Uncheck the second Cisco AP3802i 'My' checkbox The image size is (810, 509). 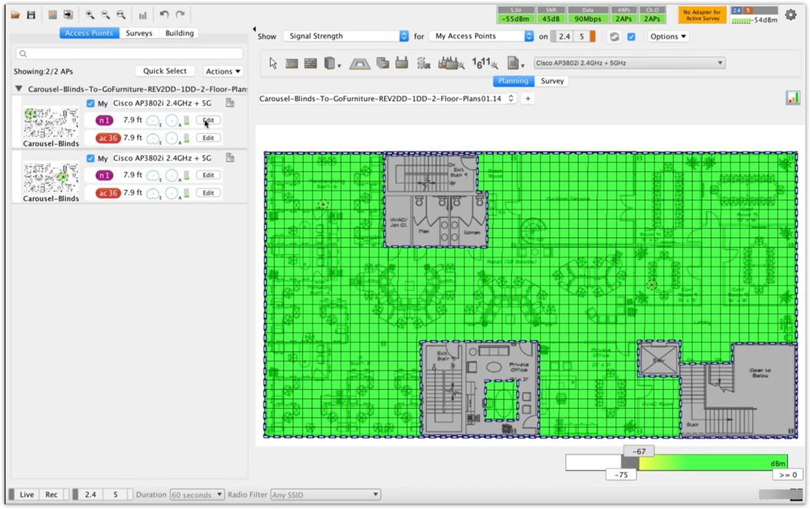click(x=91, y=158)
